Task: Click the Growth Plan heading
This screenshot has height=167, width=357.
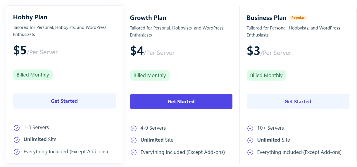Action: coord(148,18)
